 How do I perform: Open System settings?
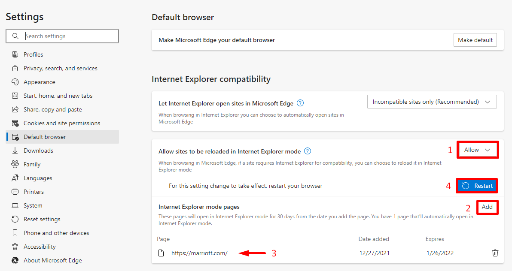62,205
